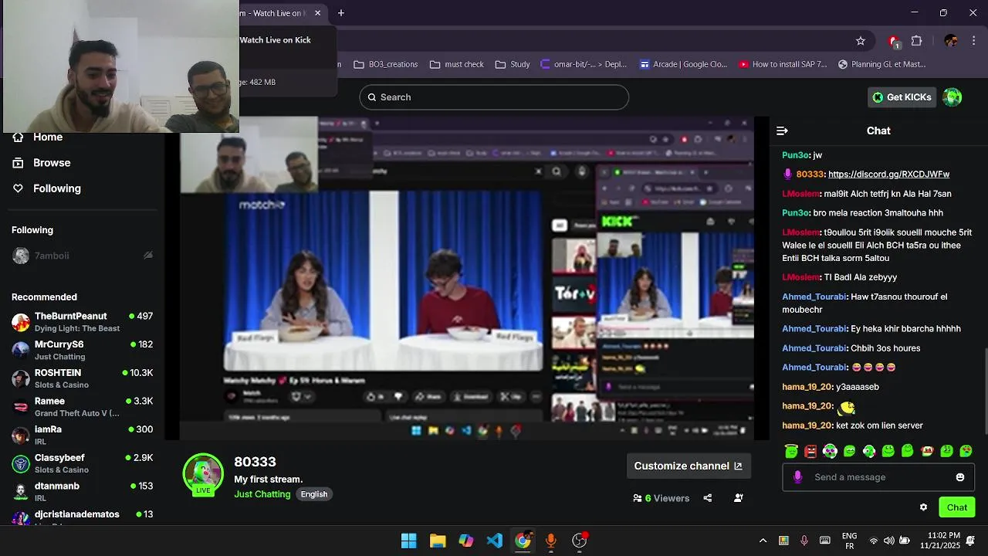Open Study bookmark folder
This screenshot has width=988, height=556.
pos(513,64)
